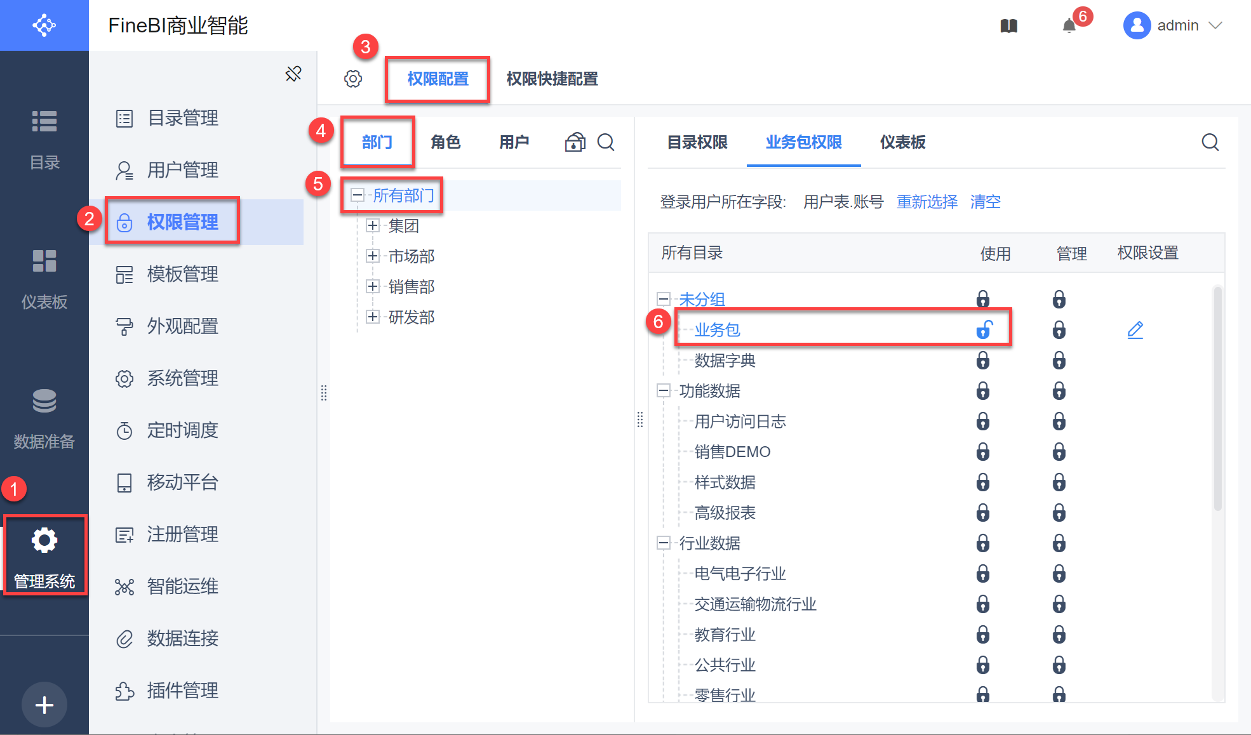Click the 清空 link
The image size is (1251, 735).
click(985, 202)
